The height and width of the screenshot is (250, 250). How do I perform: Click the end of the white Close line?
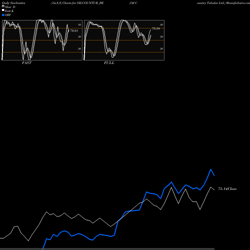pyautogui.click(x=214, y=190)
